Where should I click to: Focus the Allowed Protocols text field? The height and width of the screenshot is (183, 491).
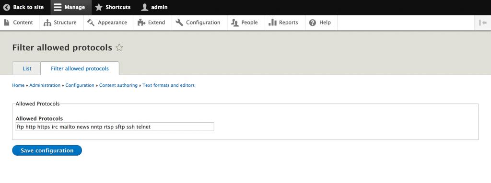coord(115,126)
